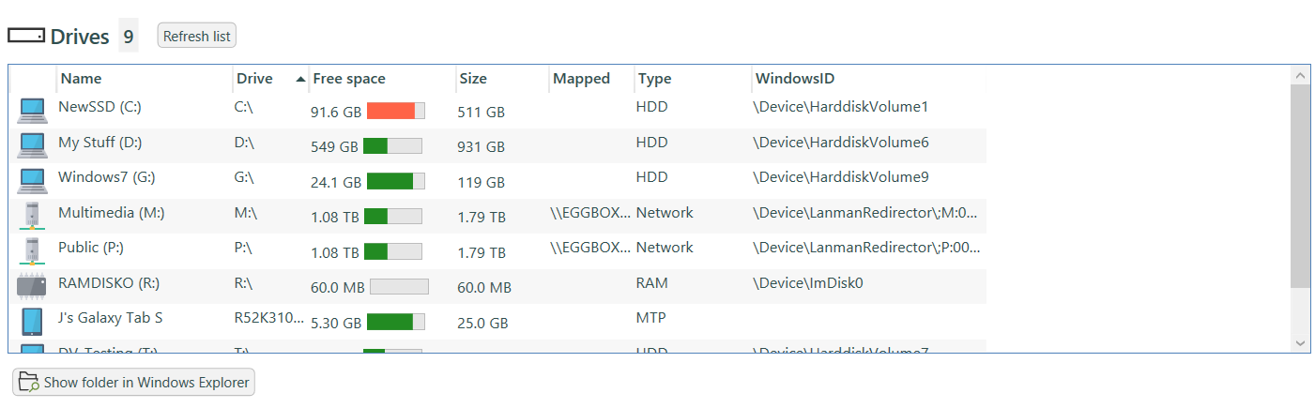Sort drives by Free space column
1315x408 pixels.
(349, 79)
